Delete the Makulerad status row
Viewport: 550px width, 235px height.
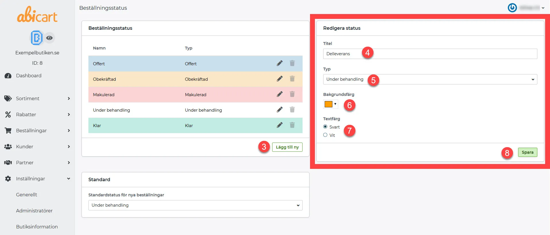tap(292, 94)
